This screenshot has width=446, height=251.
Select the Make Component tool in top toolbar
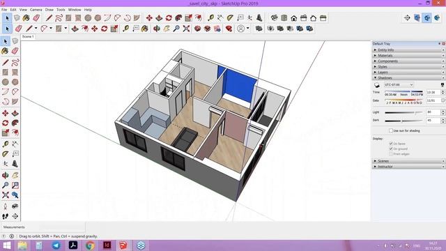[x=17, y=18]
